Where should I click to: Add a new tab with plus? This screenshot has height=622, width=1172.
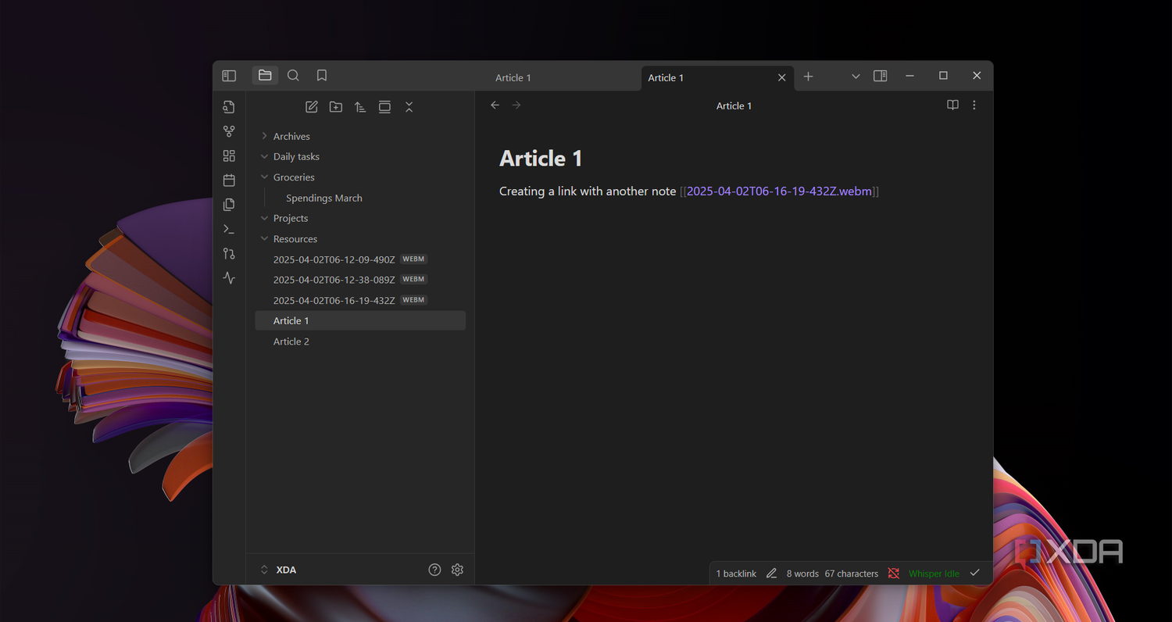coord(809,77)
